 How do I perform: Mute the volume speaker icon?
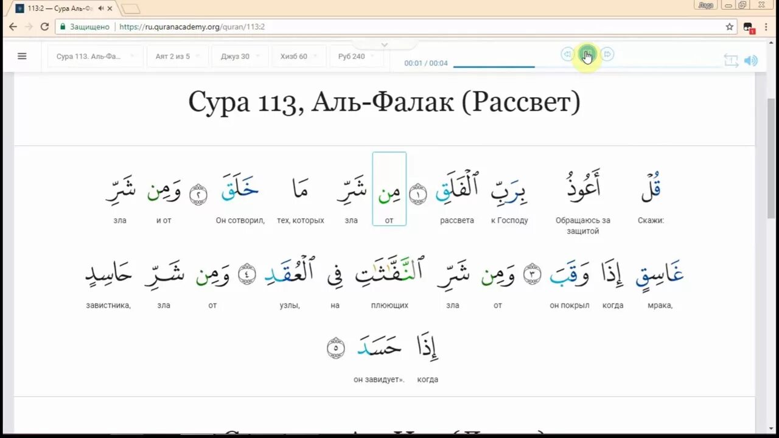(751, 60)
